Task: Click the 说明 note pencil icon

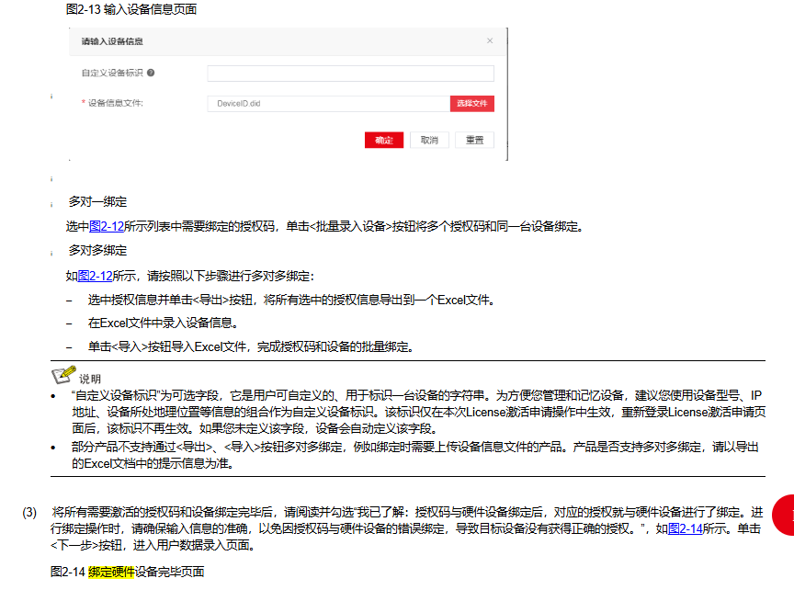Action: click(63, 375)
